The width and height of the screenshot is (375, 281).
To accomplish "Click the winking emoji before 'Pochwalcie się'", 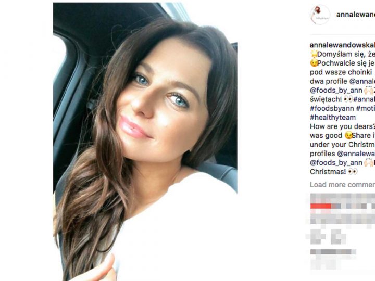I will pyautogui.click(x=314, y=63).
